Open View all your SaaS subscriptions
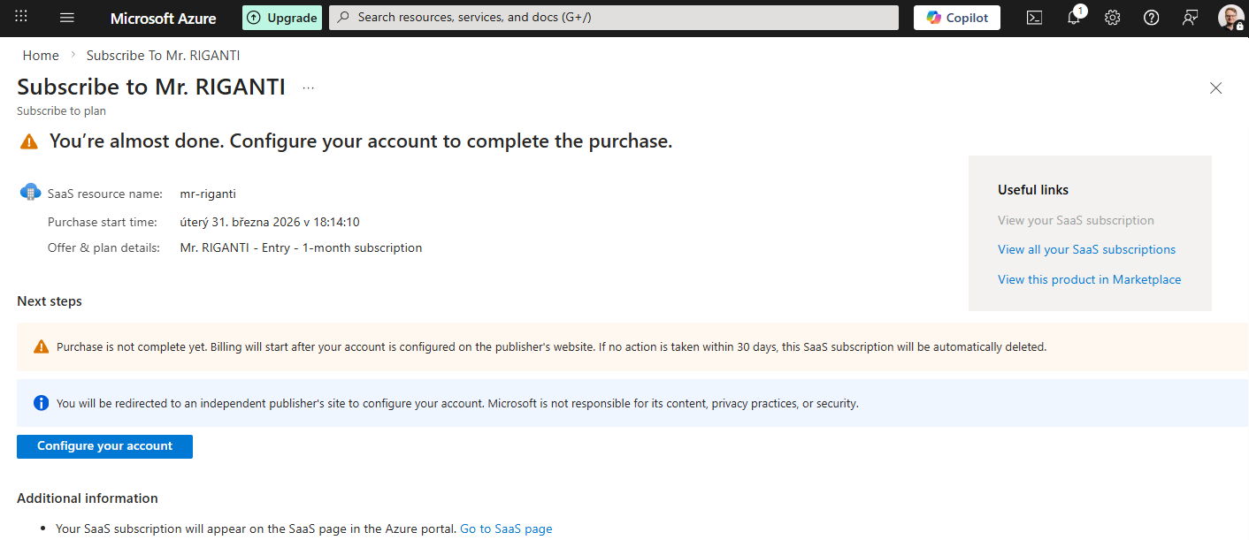This screenshot has width=1249, height=540. click(1086, 249)
